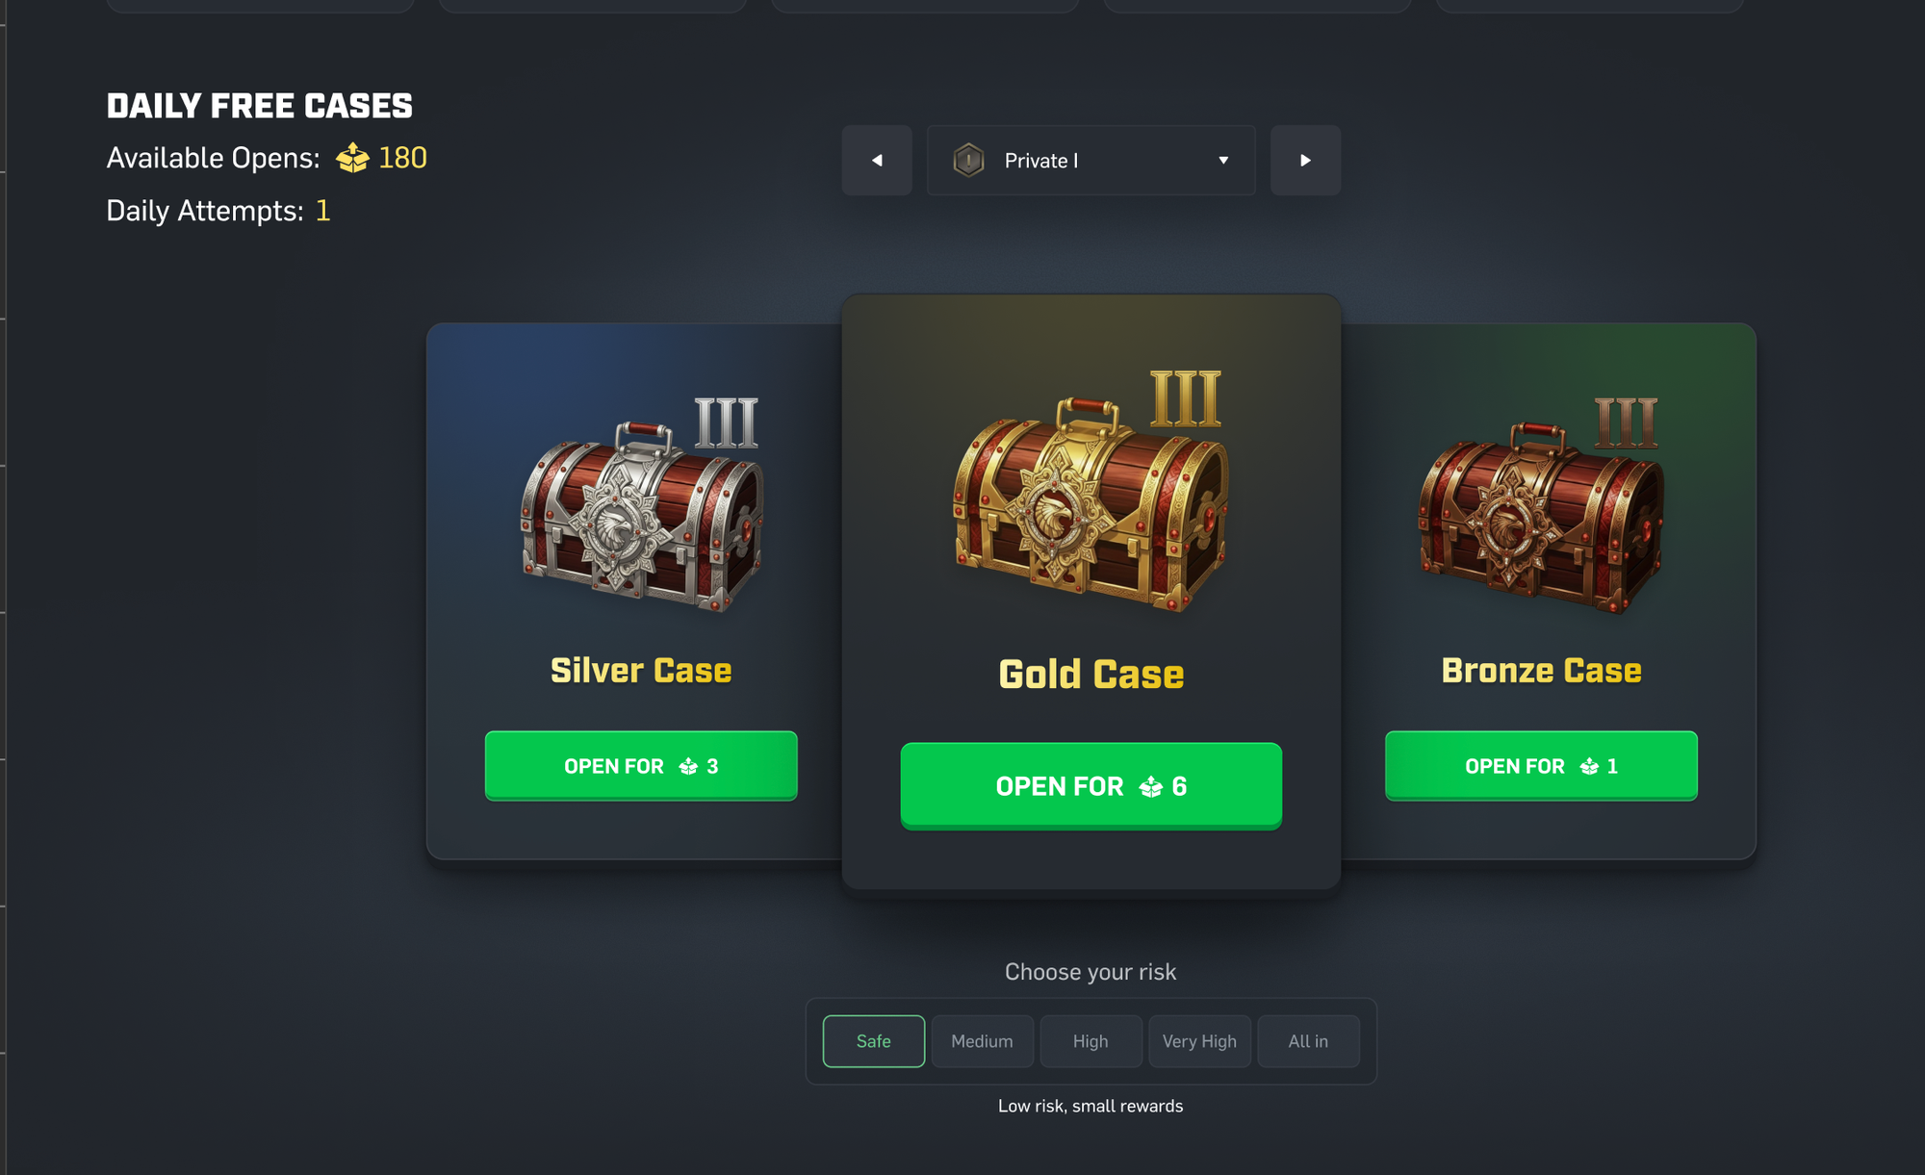
Task: Open the Private I rank dropdown
Action: coord(1091,161)
